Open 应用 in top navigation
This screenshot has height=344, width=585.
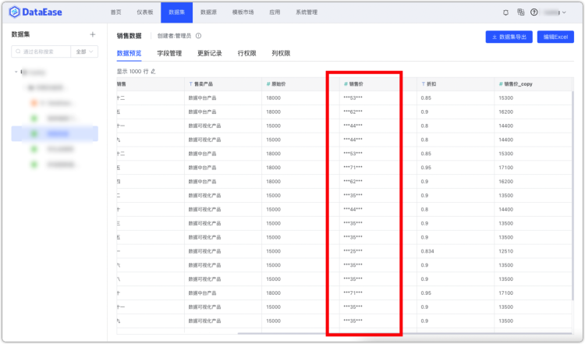275,12
